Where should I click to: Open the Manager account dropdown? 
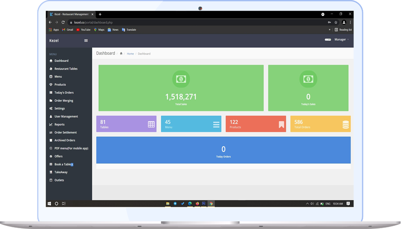pyautogui.click(x=341, y=40)
